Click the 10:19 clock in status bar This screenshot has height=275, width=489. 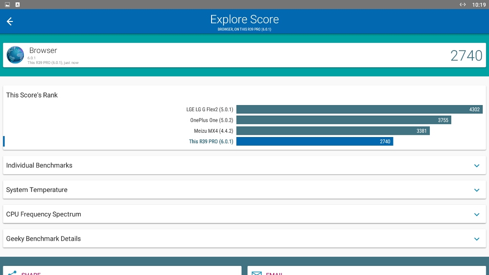(478, 5)
